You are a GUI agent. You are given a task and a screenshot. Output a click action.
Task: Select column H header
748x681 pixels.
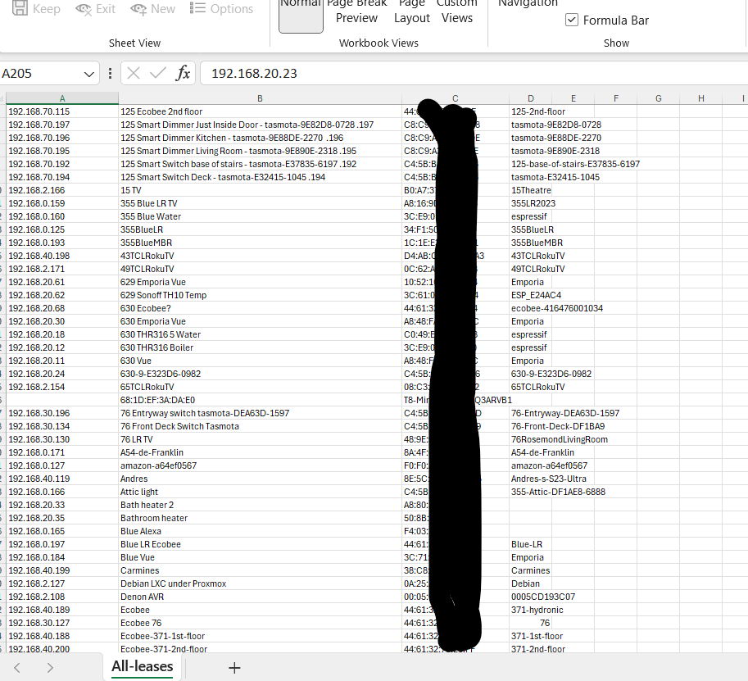(x=700, y=98)
